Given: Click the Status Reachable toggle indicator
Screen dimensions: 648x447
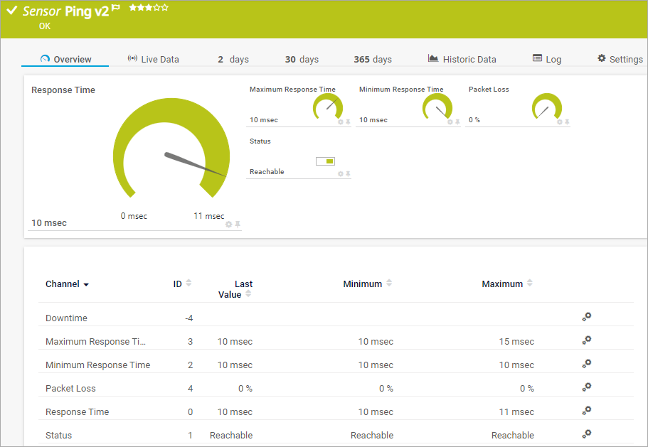Looking at the screenshot, I should pos(325,161).
